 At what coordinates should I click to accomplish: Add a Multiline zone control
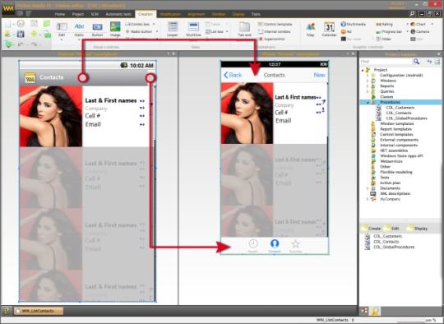[193, 30]
